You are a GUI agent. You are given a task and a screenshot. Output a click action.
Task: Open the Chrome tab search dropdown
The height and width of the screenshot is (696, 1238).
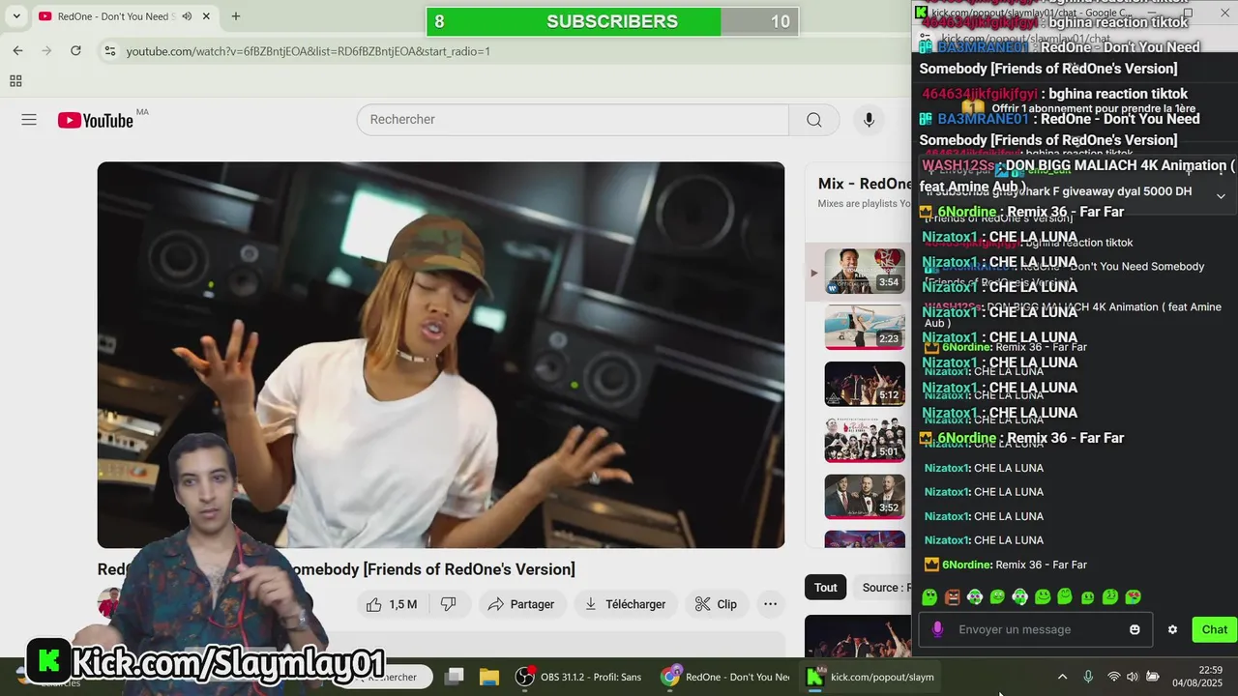point(16,16)
